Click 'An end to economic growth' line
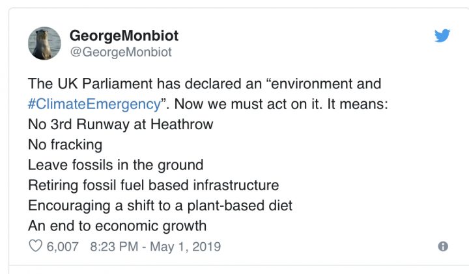The height and width of the screenshot is (274, 469). (117, 226)
